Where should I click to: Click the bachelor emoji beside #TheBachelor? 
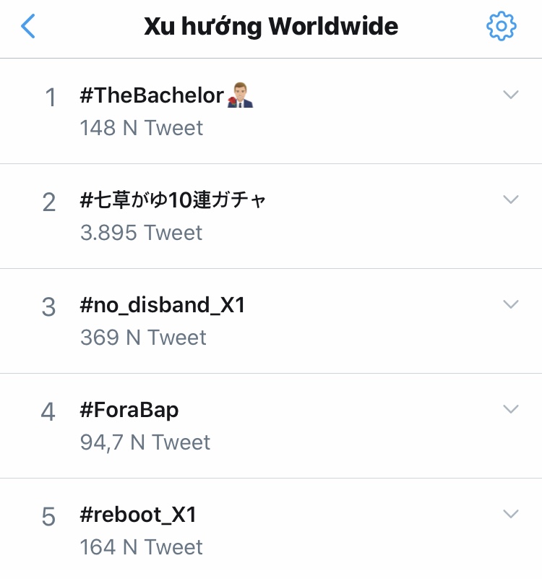point(241,95)
